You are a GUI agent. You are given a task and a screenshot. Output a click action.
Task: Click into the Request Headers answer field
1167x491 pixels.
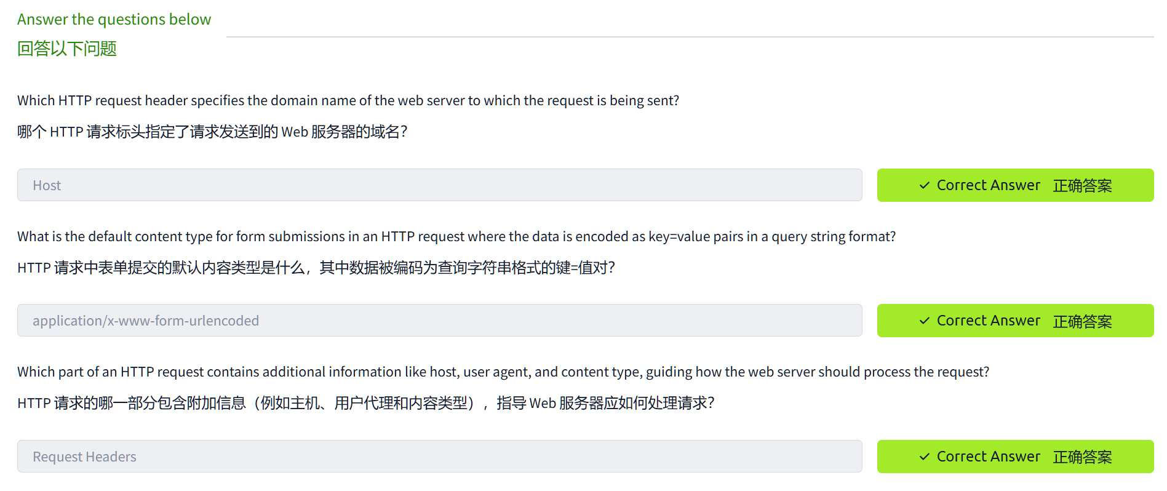(x=439, y=457)
